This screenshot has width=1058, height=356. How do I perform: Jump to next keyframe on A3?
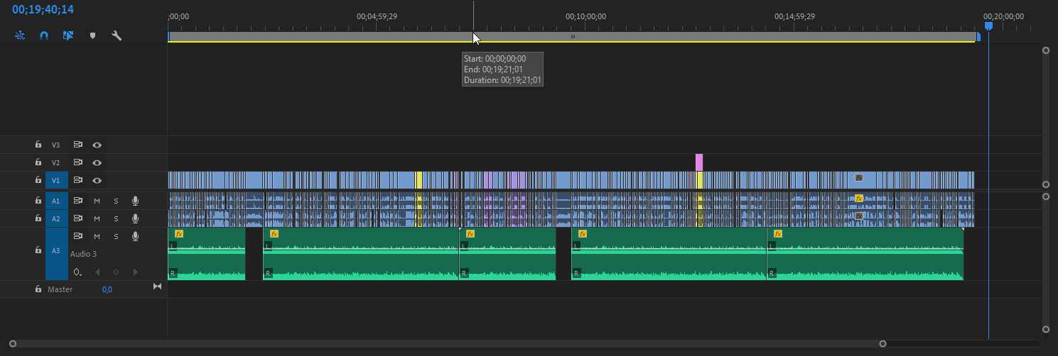click(135, 272)
